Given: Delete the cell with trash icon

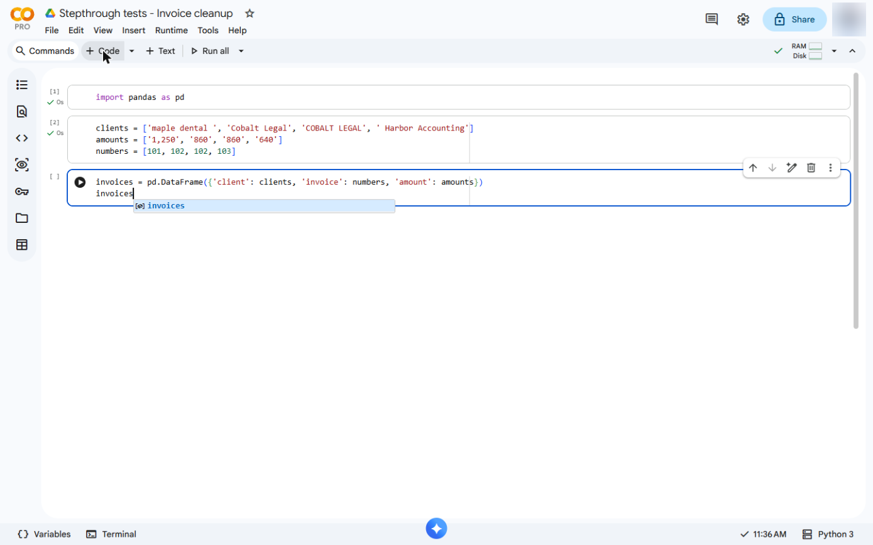Looking at the screenshot, I should [x=811, y=168].
